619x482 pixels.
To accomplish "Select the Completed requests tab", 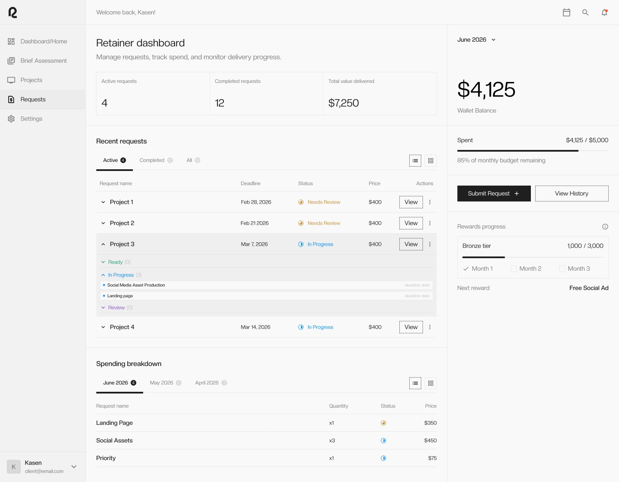I will pos(156,161).
